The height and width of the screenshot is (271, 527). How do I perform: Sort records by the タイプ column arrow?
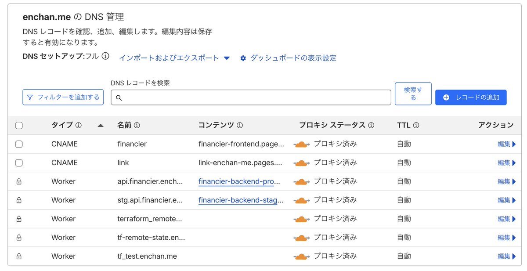tap(101, 126)
